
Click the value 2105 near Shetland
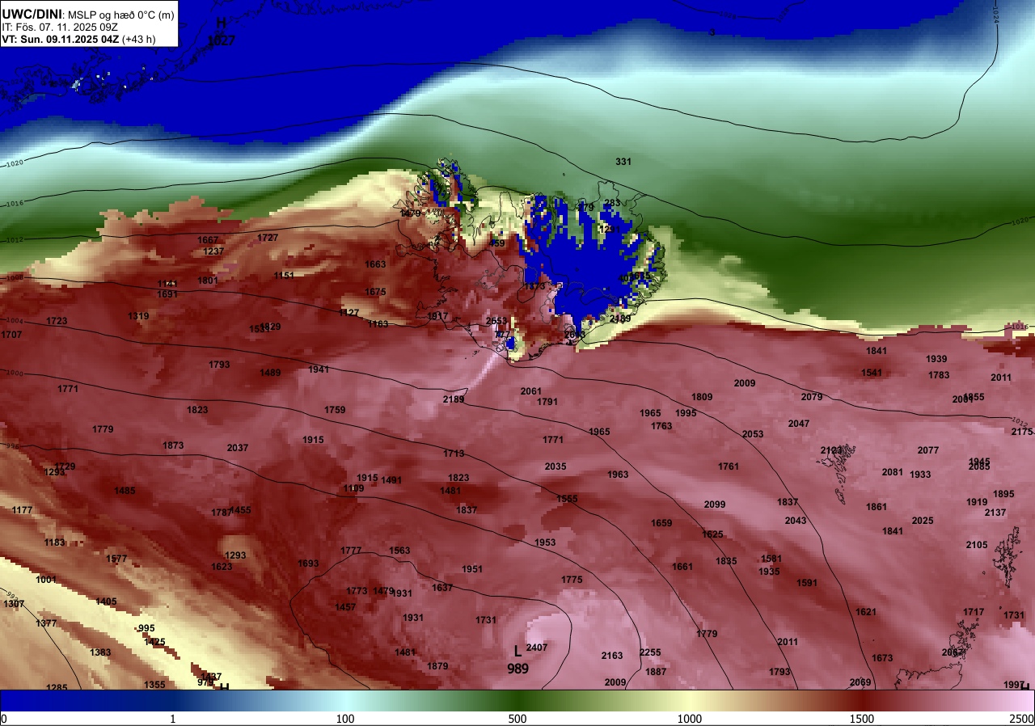(x=977, y=545)
